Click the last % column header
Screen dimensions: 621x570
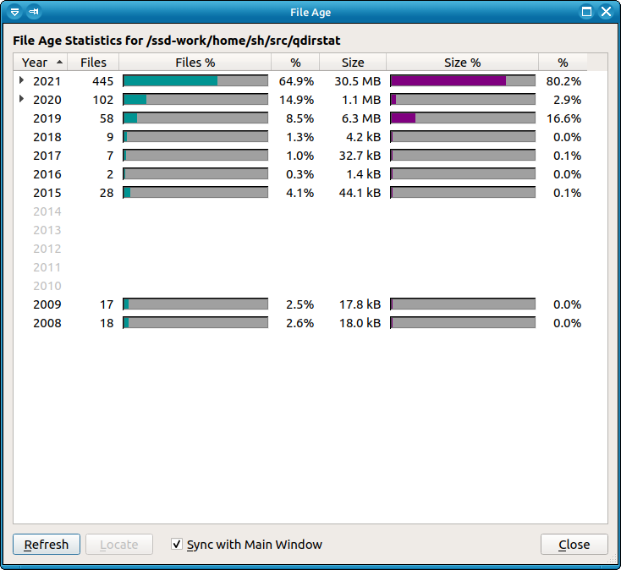pyautogui.click(x=563, y=62)
